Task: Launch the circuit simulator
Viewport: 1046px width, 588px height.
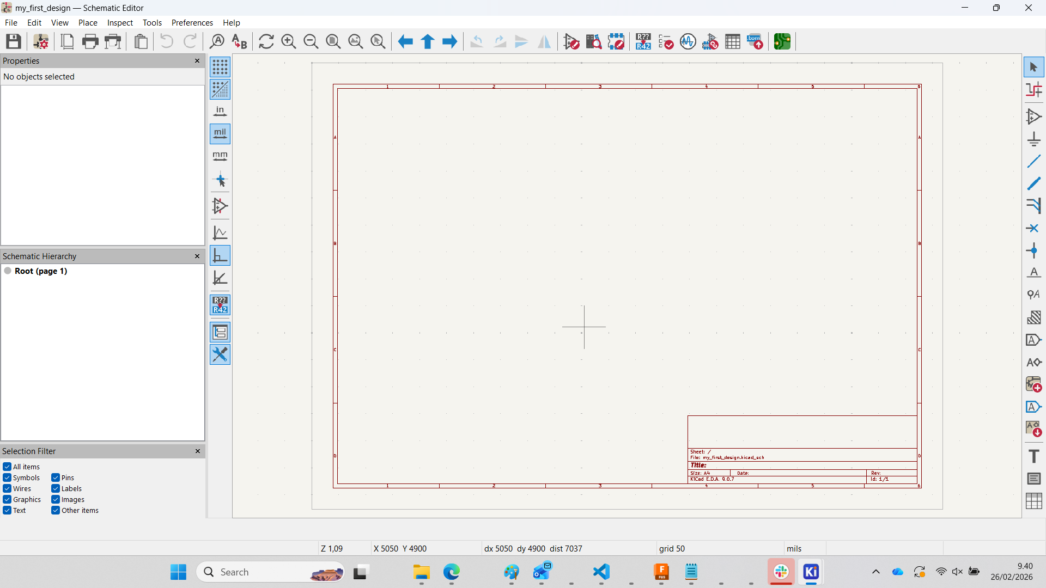Action: tap(688, 41)
